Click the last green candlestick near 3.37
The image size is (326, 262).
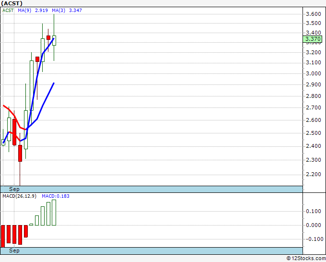click(54, 40)
